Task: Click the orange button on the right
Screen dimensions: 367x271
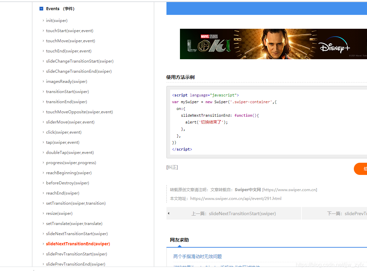Action: click(x=361, y=169)
